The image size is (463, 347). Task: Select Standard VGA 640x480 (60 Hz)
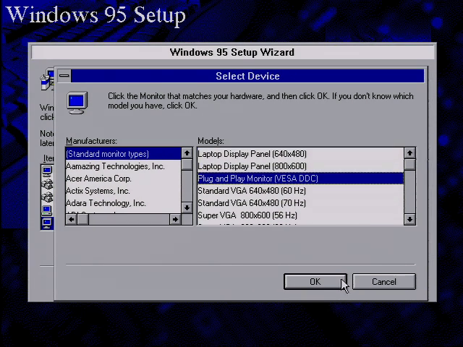[x=300, y=191]
